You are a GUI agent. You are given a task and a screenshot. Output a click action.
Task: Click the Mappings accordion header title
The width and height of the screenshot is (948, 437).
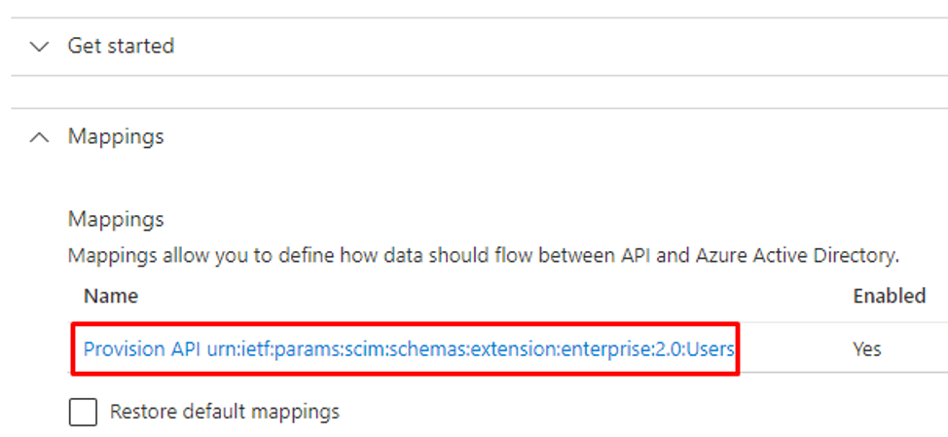[x=116, y=136]
